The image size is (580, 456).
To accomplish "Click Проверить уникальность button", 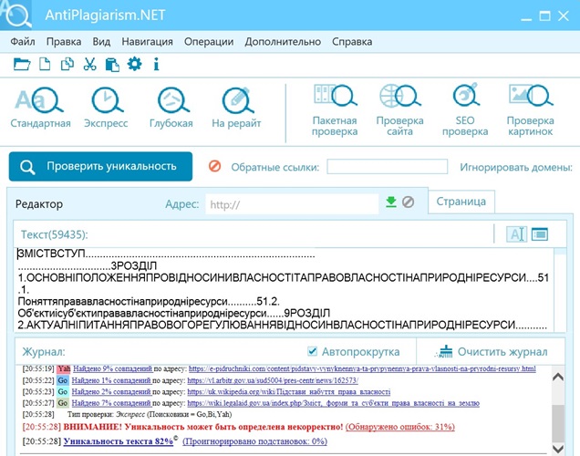I will 100,166.
